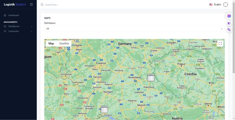235x120 pixels.
Task: Click the MANAGEMENTS section label
Action: click(x=10, y=22)
